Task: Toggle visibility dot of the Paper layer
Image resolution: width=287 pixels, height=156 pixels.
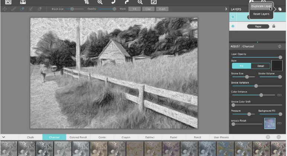Action: pyautogui.click(x=233, y=26)
